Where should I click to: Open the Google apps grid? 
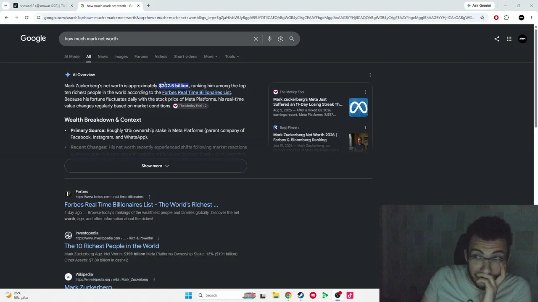click(x=509, y=39)
